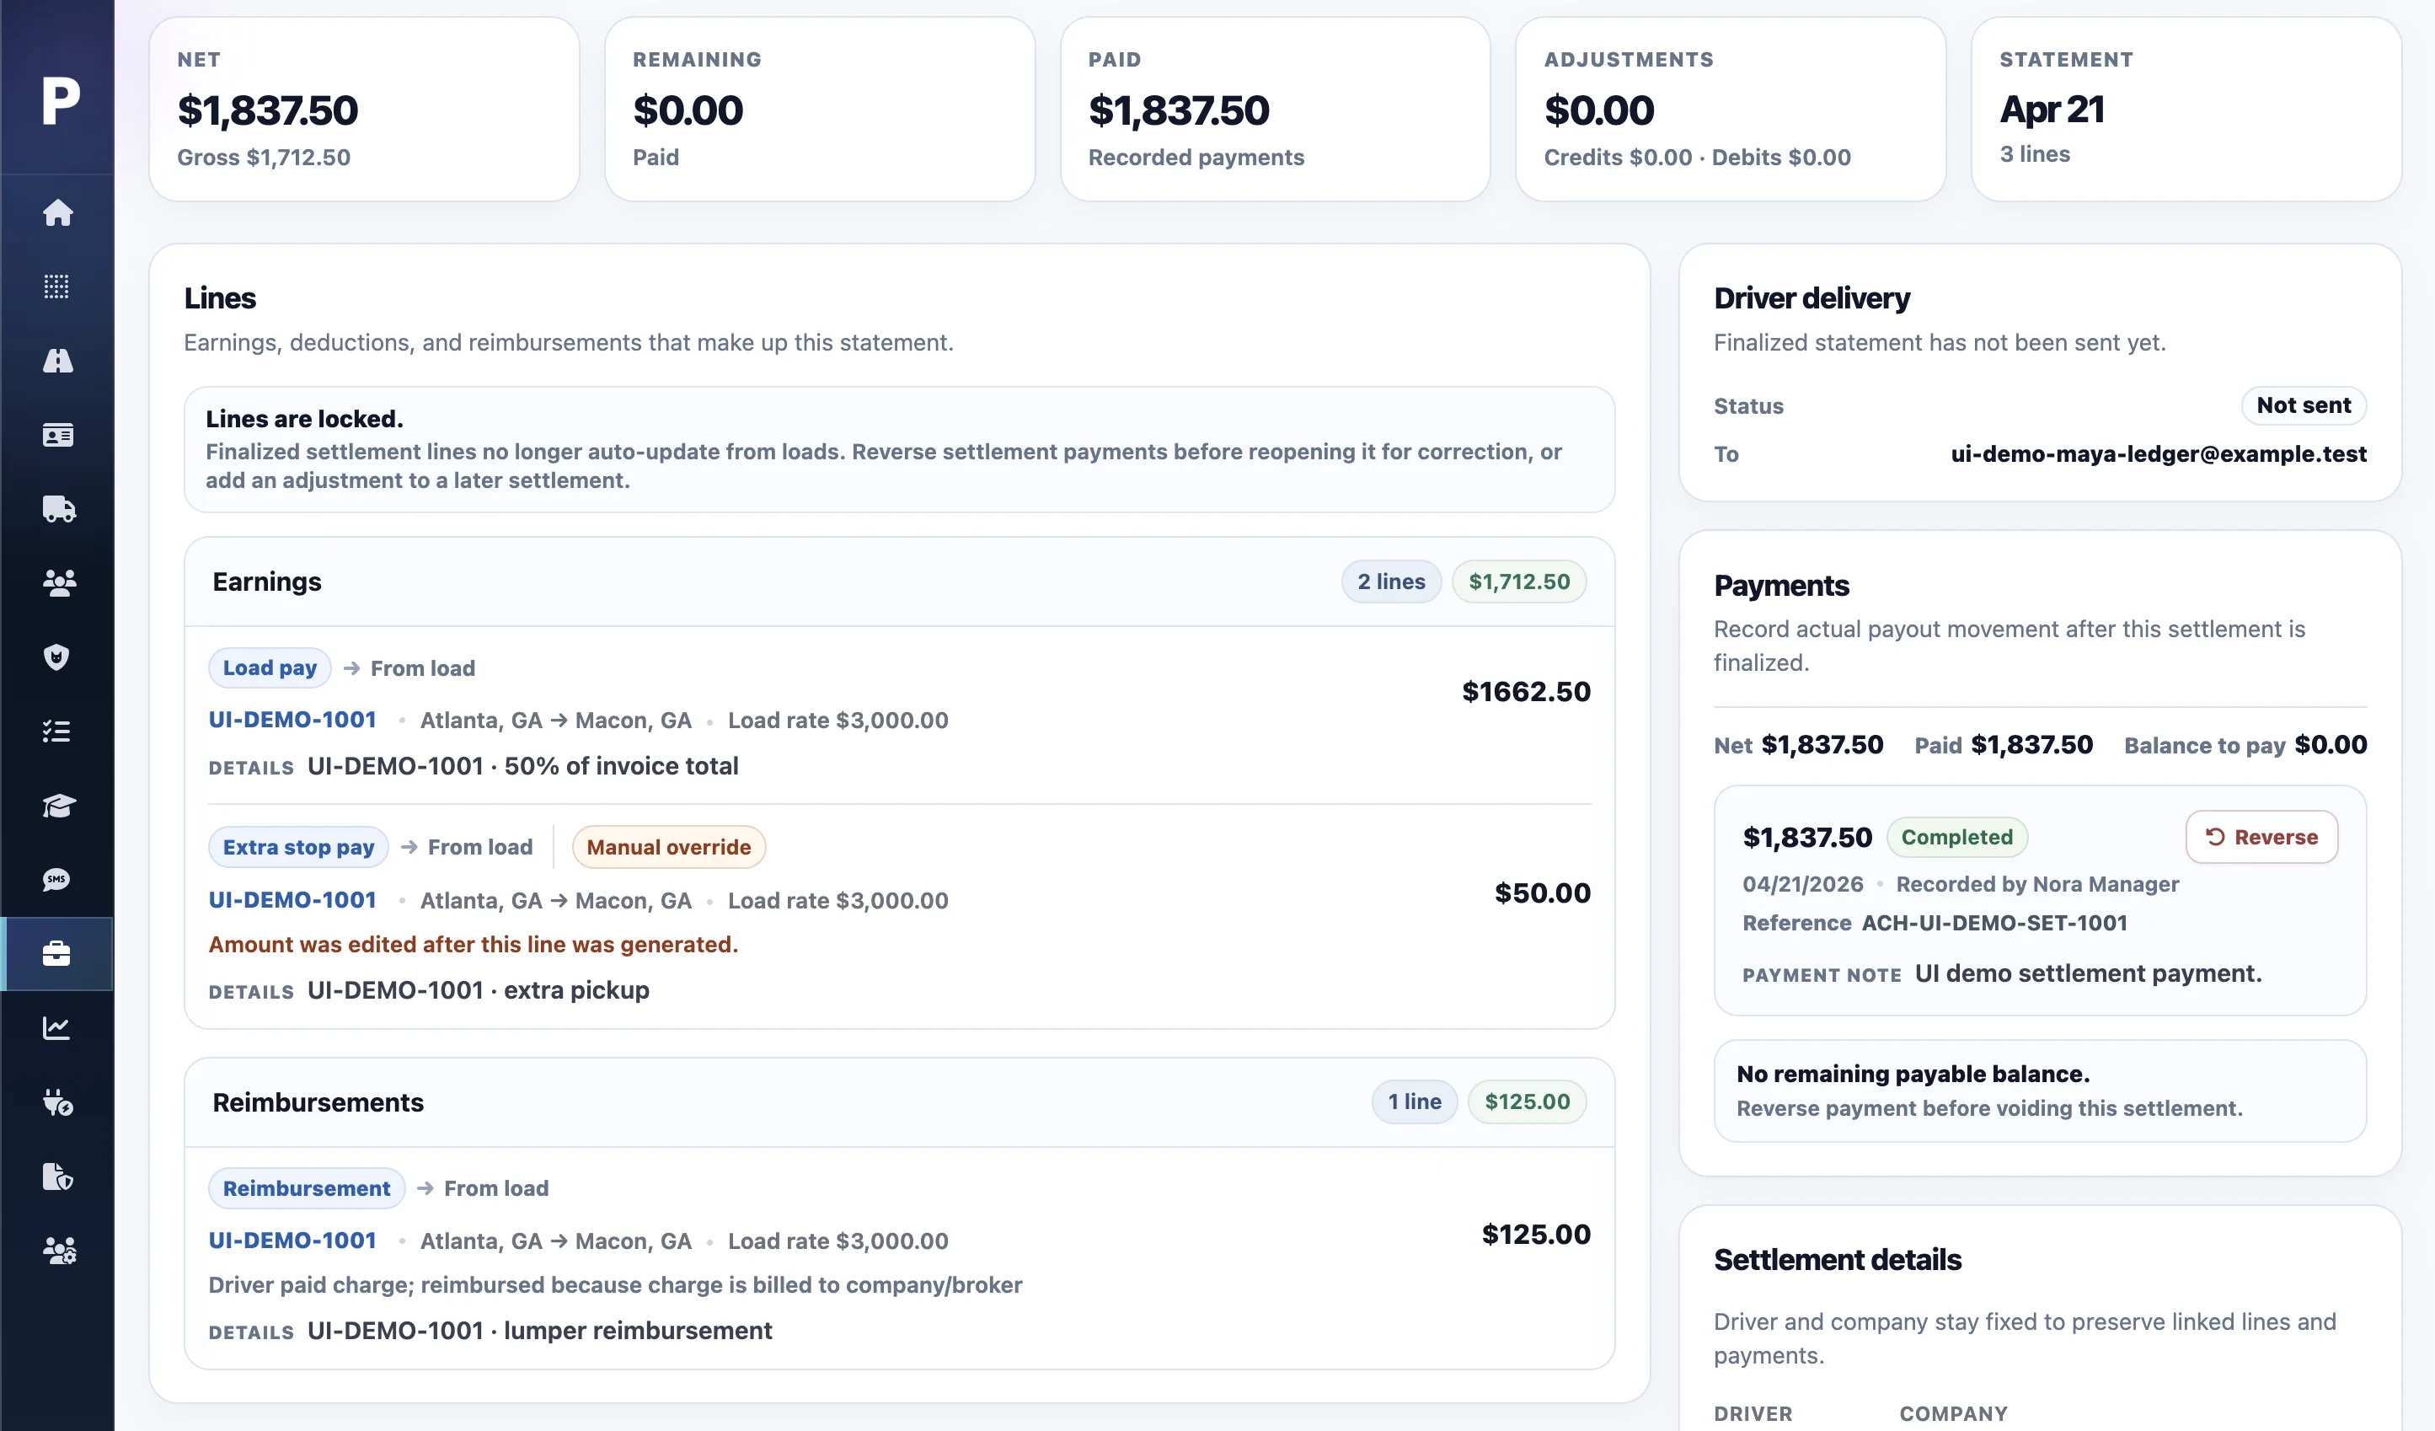Click the $50.00 extra stop amount
Viewport: 2435px width, 1431px height.
point(1542,892)
